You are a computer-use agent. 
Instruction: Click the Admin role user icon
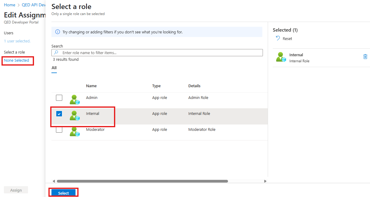click(x=75, y=100)
